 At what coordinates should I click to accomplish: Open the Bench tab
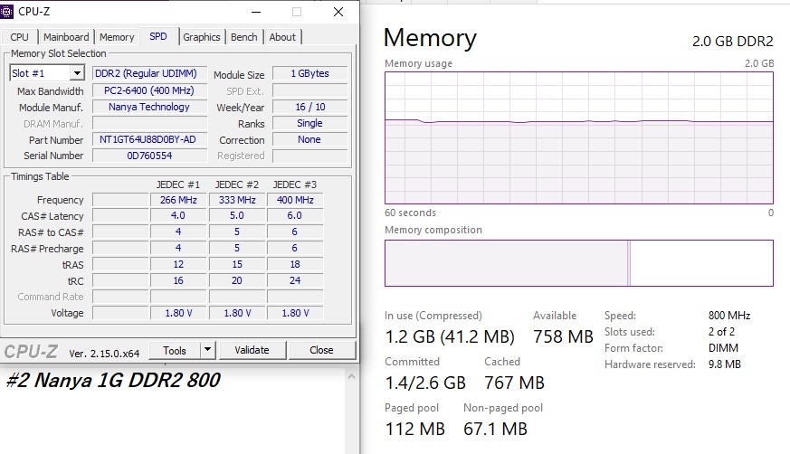point(243,37)
